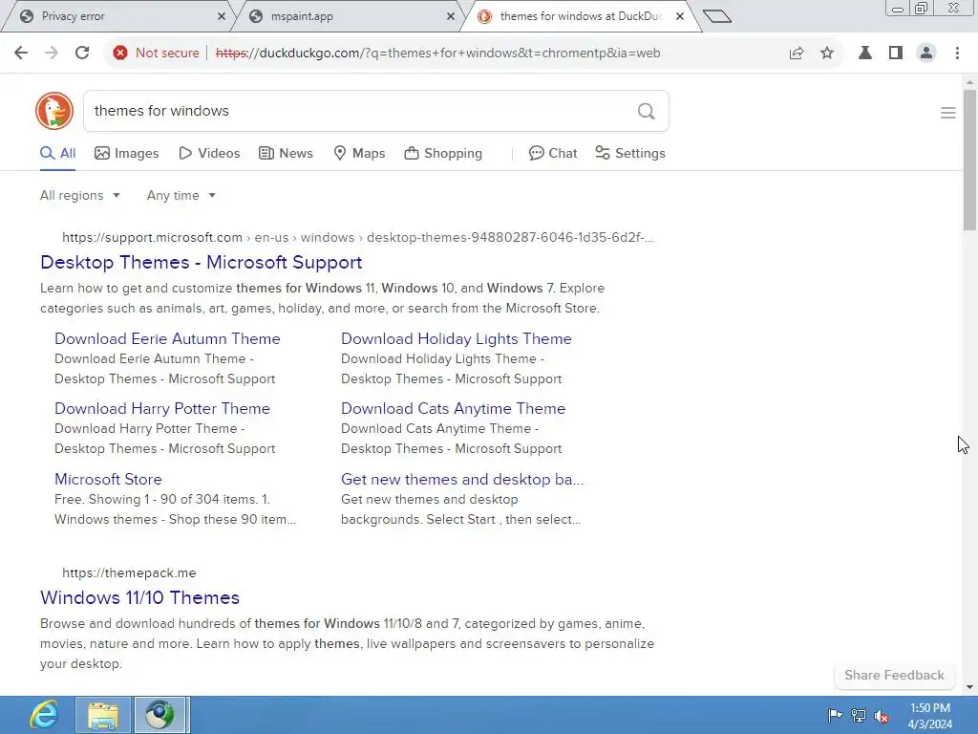This screenshot has width=978, height=734.
Task: Click the page vertical scrollbar thumb
Action: pyautogui.click(x=969, y=161)
